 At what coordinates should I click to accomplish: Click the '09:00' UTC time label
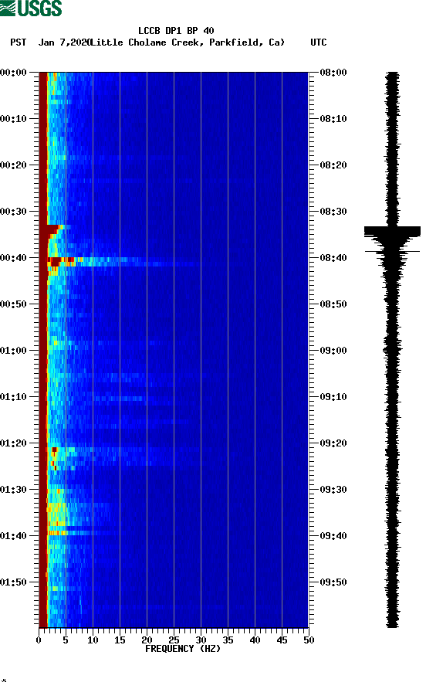click(x=333, y=351)
